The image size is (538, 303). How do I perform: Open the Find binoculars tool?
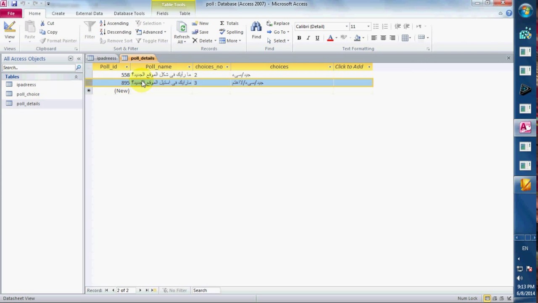256,30
